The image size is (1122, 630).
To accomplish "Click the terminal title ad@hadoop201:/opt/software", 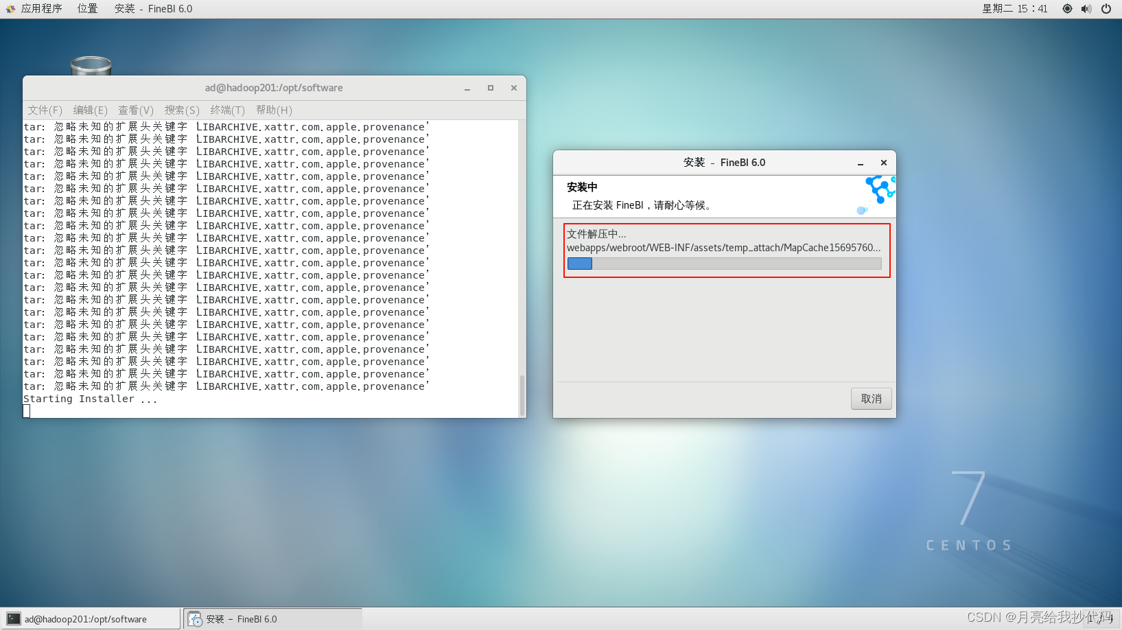I will (274, 88).
